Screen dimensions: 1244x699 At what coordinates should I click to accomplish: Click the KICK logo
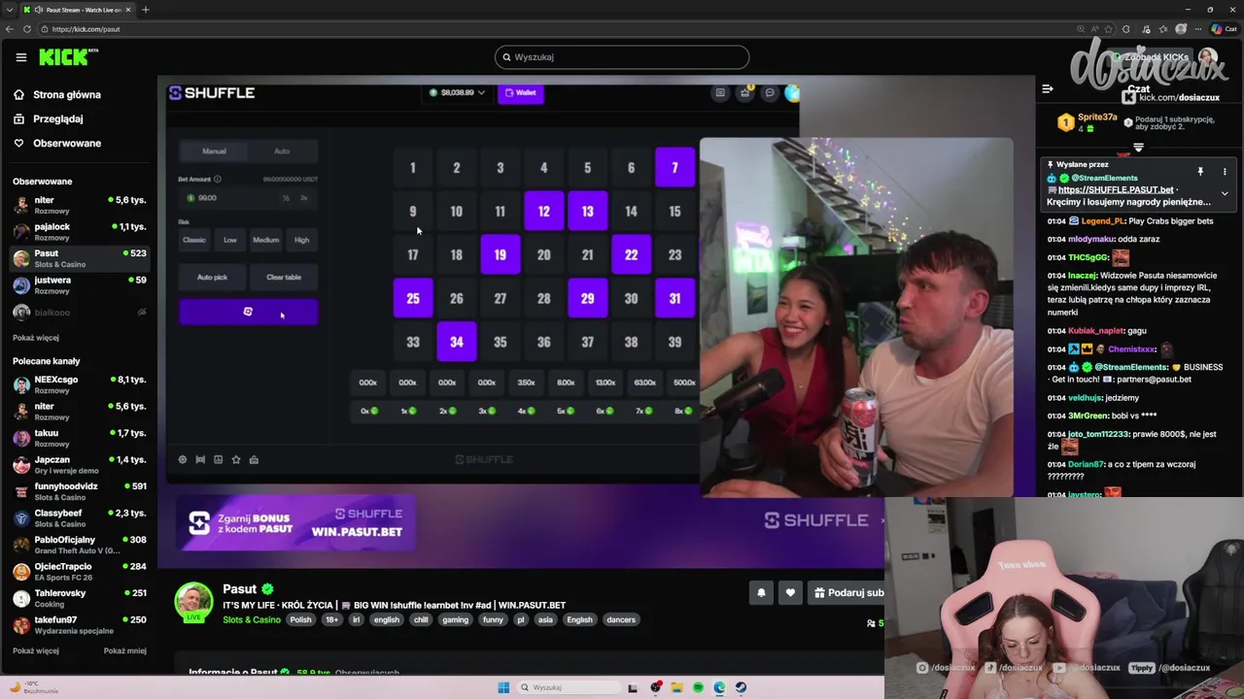coord(68,57)
